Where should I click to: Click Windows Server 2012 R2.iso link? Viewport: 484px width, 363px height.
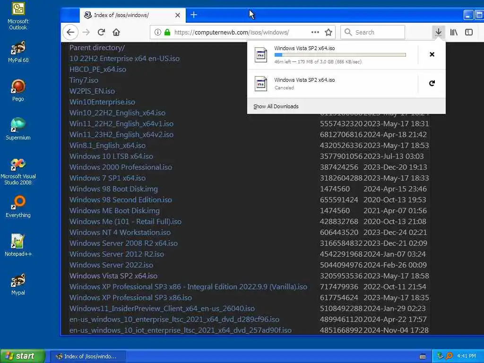(117, 254)
